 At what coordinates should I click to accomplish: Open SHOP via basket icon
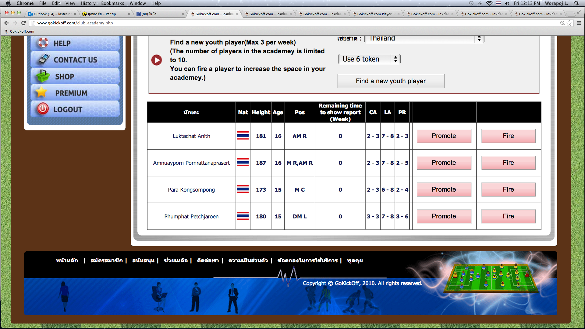[43, 76]
